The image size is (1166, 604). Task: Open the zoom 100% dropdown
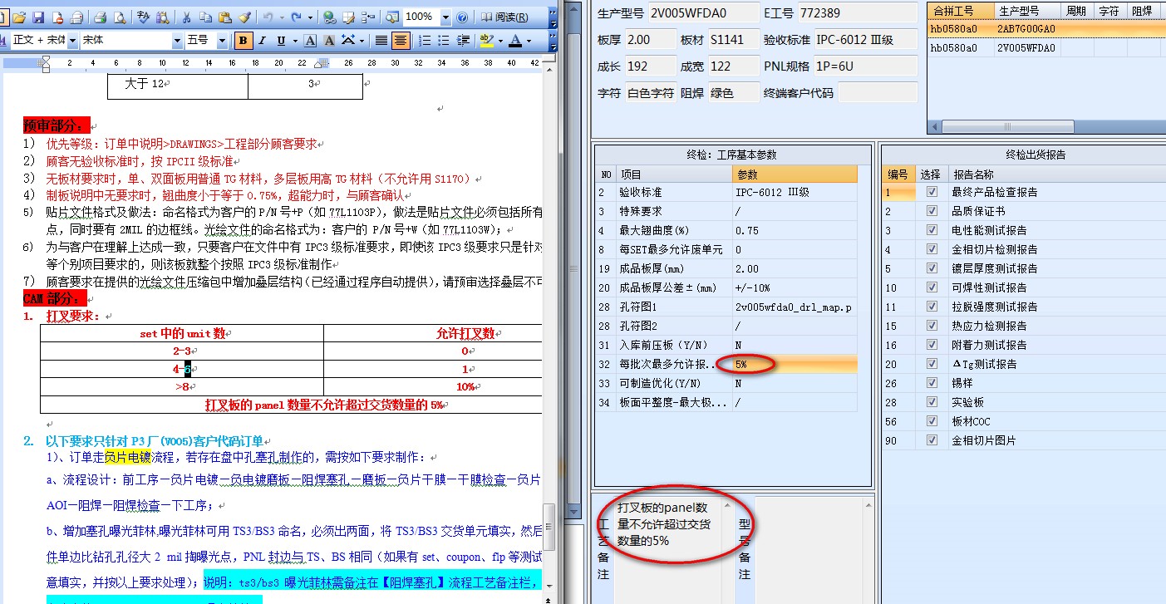tap(445, 17)
